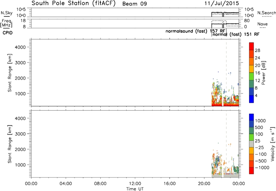This screenshot has height=191, width=276.
Task: Click the '16' power colorbar value
Action: coord(257,73)
